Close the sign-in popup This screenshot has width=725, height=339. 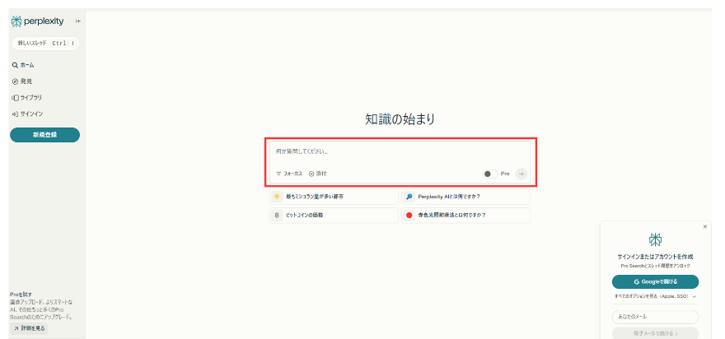point(704,227)
